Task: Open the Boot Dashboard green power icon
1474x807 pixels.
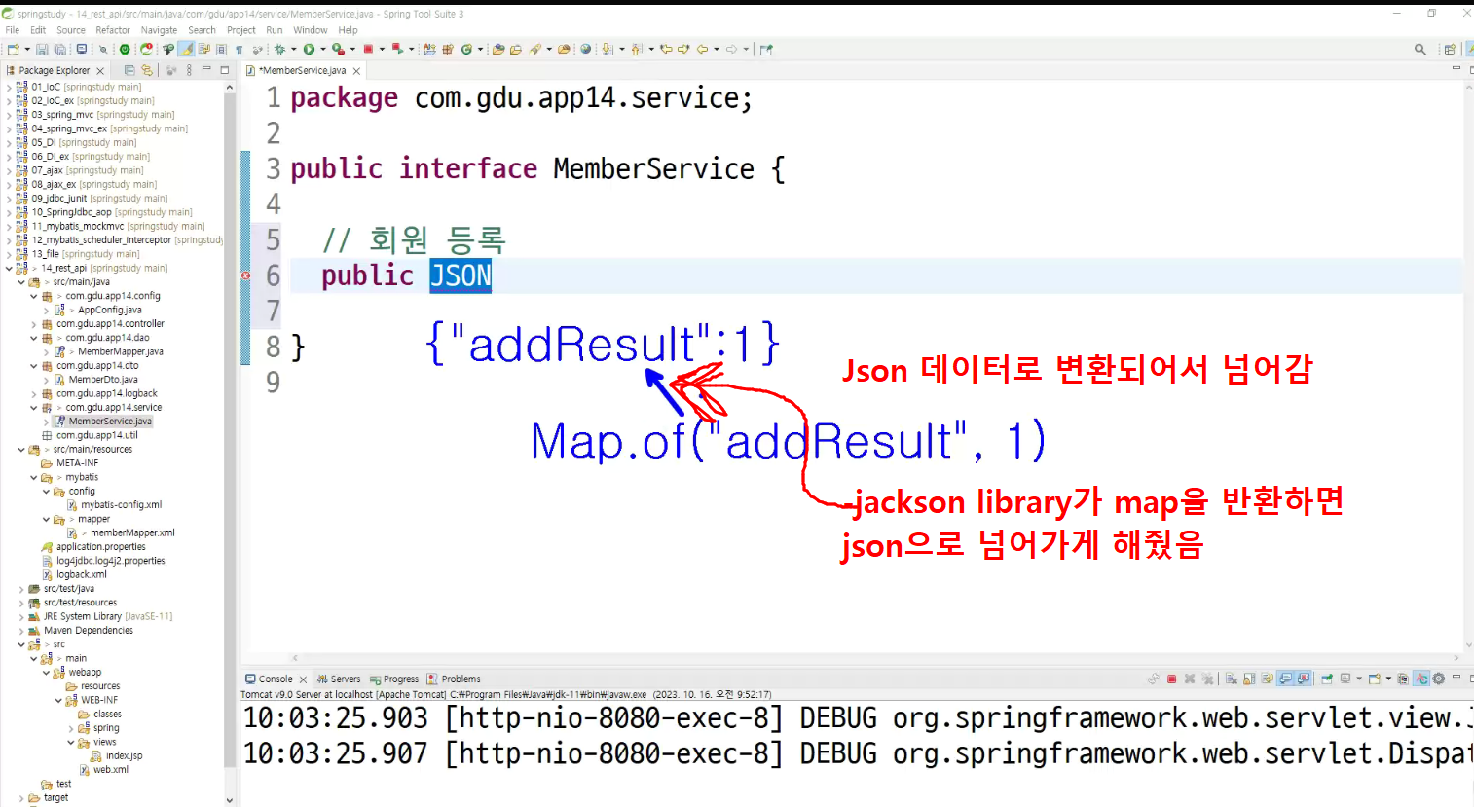Action: click(x=124, y=49)
